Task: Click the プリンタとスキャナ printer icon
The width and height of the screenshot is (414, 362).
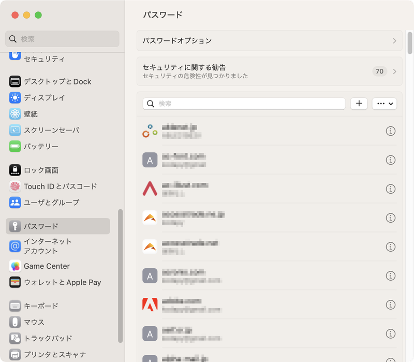Action: (14, 354)
